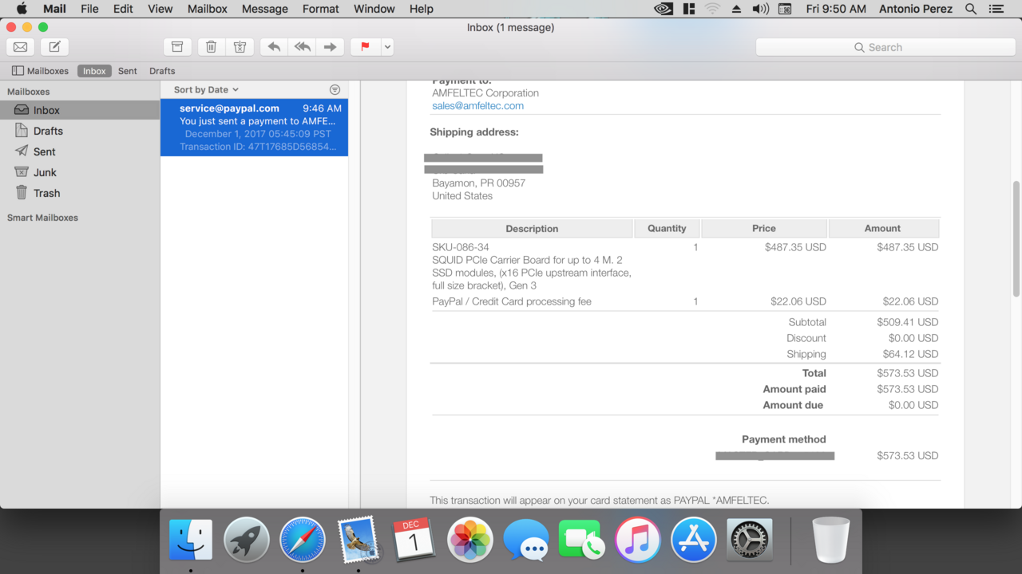Open the Apple menu

point(22,9)
